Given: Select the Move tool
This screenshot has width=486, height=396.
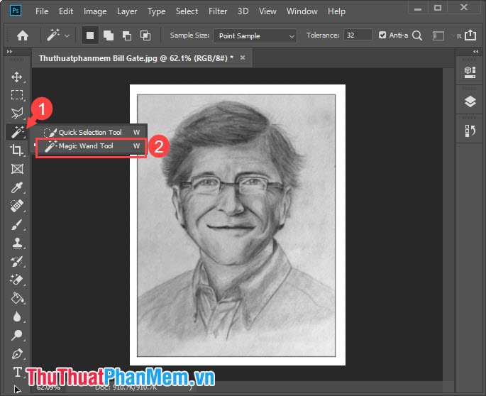Looking at the screenshot, I should coord(17,77).
